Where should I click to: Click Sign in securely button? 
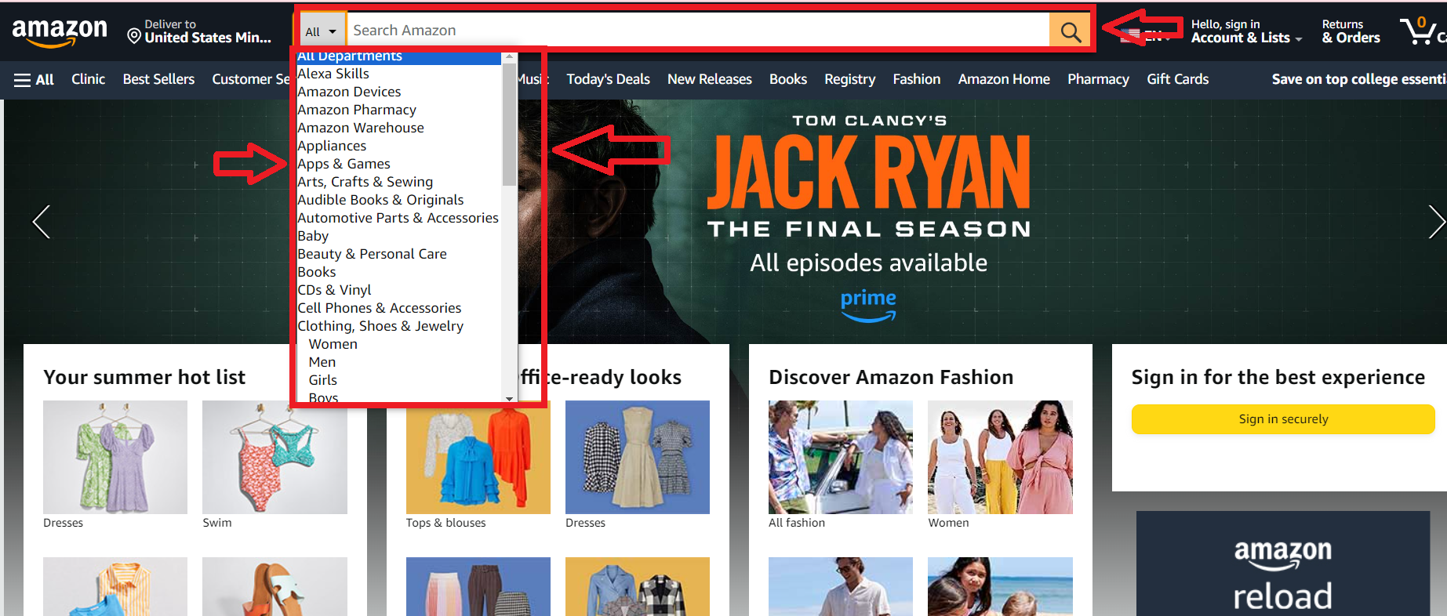click(1283, 419)
